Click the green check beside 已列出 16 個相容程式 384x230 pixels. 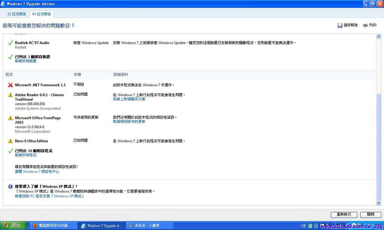(x=10, y=151)
